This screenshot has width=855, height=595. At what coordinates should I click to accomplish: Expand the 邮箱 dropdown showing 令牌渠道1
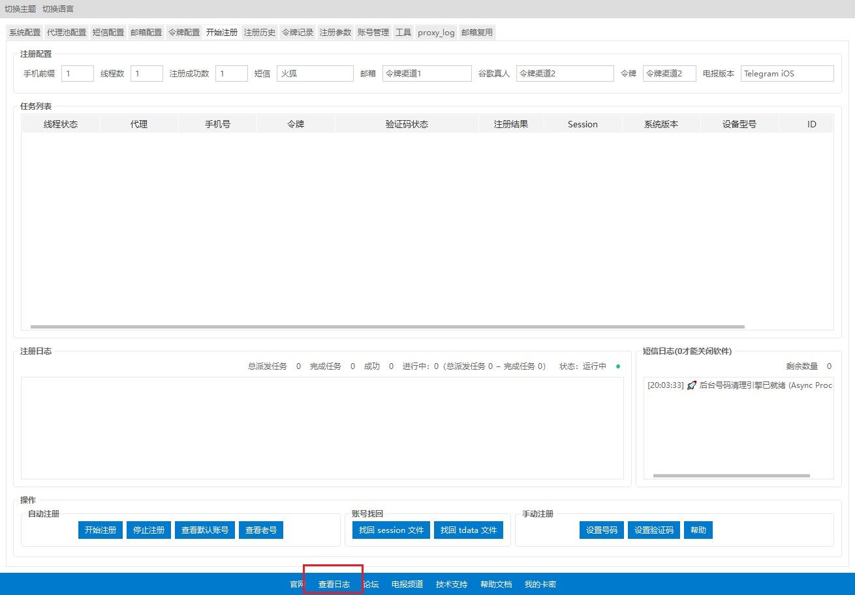[427, 74]
